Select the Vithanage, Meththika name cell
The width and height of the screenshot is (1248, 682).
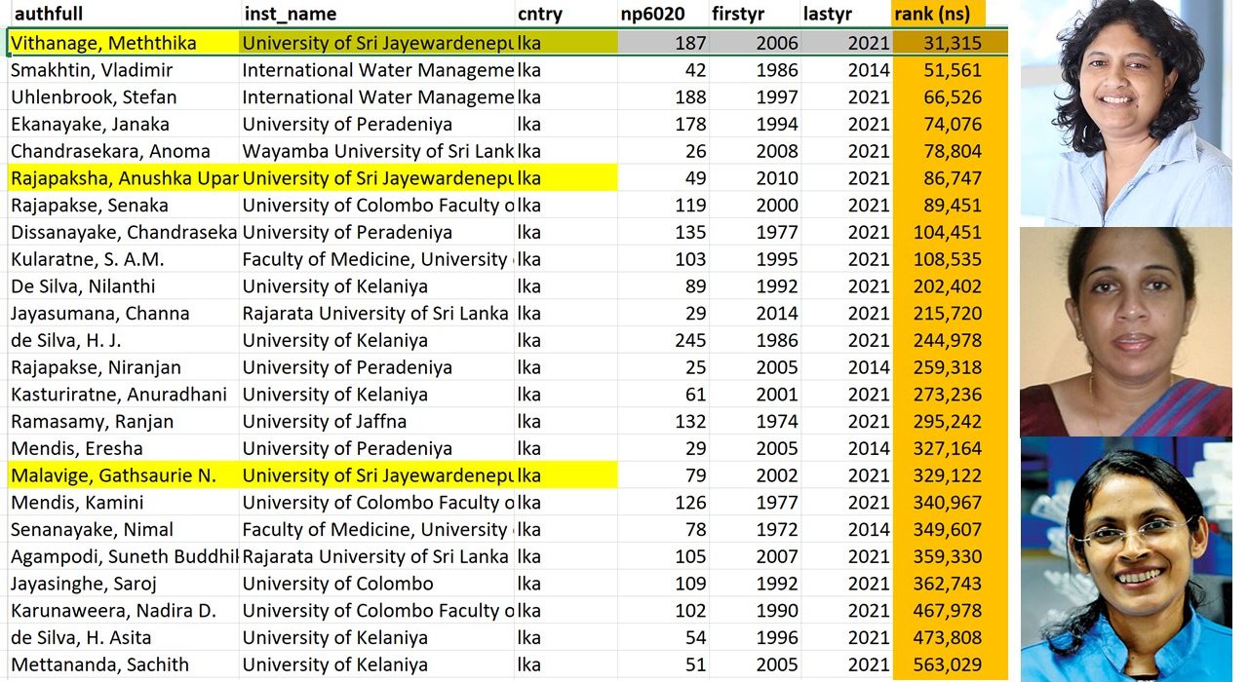click(122, 43)
